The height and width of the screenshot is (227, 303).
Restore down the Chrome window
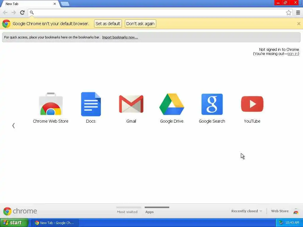point(286,2)
